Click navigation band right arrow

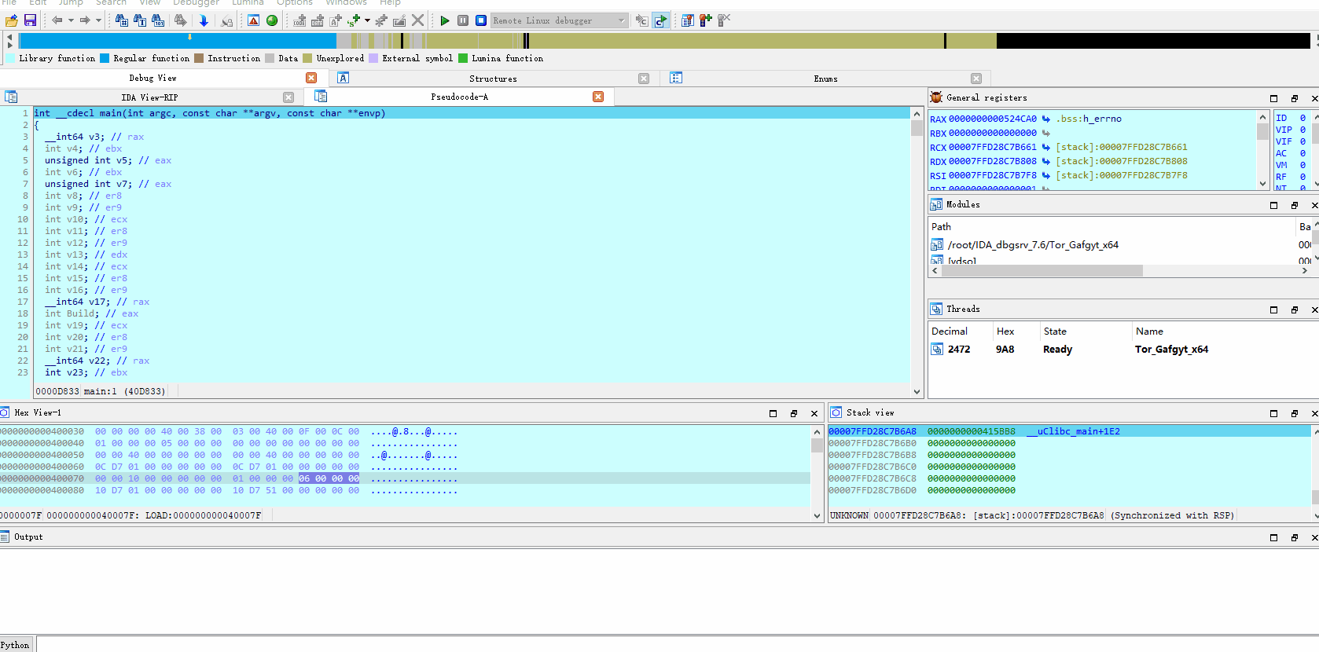[9, 45]
